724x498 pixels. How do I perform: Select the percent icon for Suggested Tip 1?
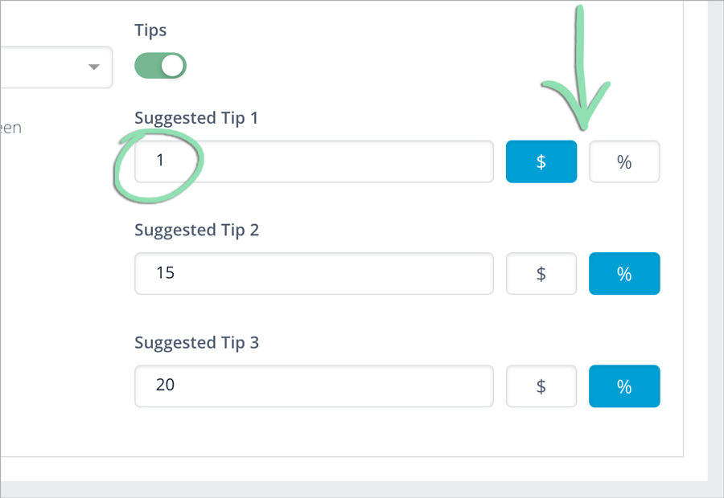[x=624, y=161]
